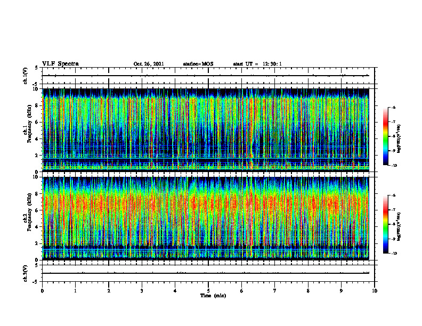The width and height of the screenshot is (422, 326).
Task: Click the 'ch.1(V)' top axis label
Action: tap(26, 76)
